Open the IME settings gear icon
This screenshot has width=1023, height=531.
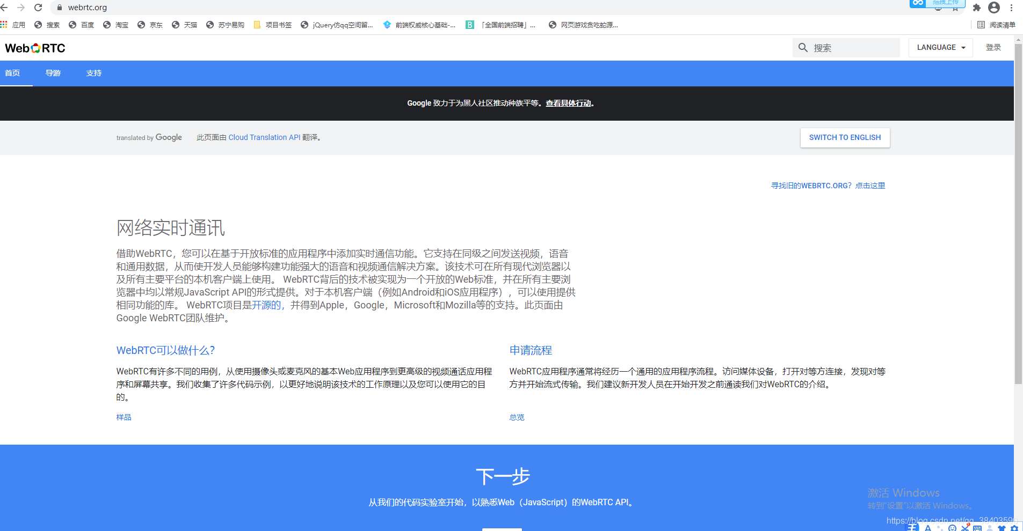point(1015,528)
